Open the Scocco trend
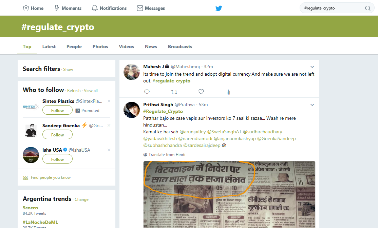This screenshot has height=228, width=378. coord(31,208)
